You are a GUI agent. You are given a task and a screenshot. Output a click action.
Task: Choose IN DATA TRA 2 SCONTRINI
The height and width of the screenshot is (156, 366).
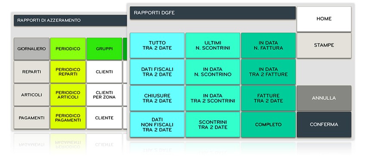pos(213,98)
